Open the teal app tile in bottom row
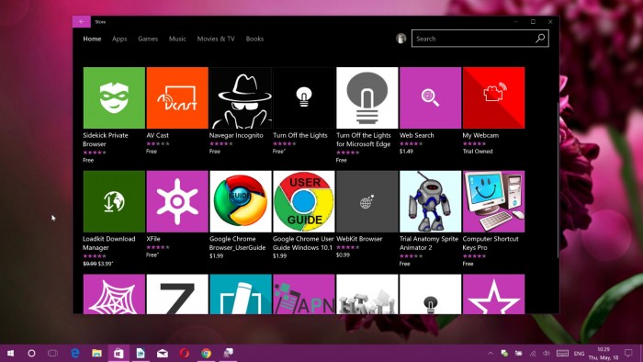Image resolution: width=643 pixels, height=362 pixels. [241, 294]
